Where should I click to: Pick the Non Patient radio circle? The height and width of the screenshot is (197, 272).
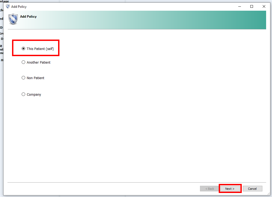coord(23,78)
